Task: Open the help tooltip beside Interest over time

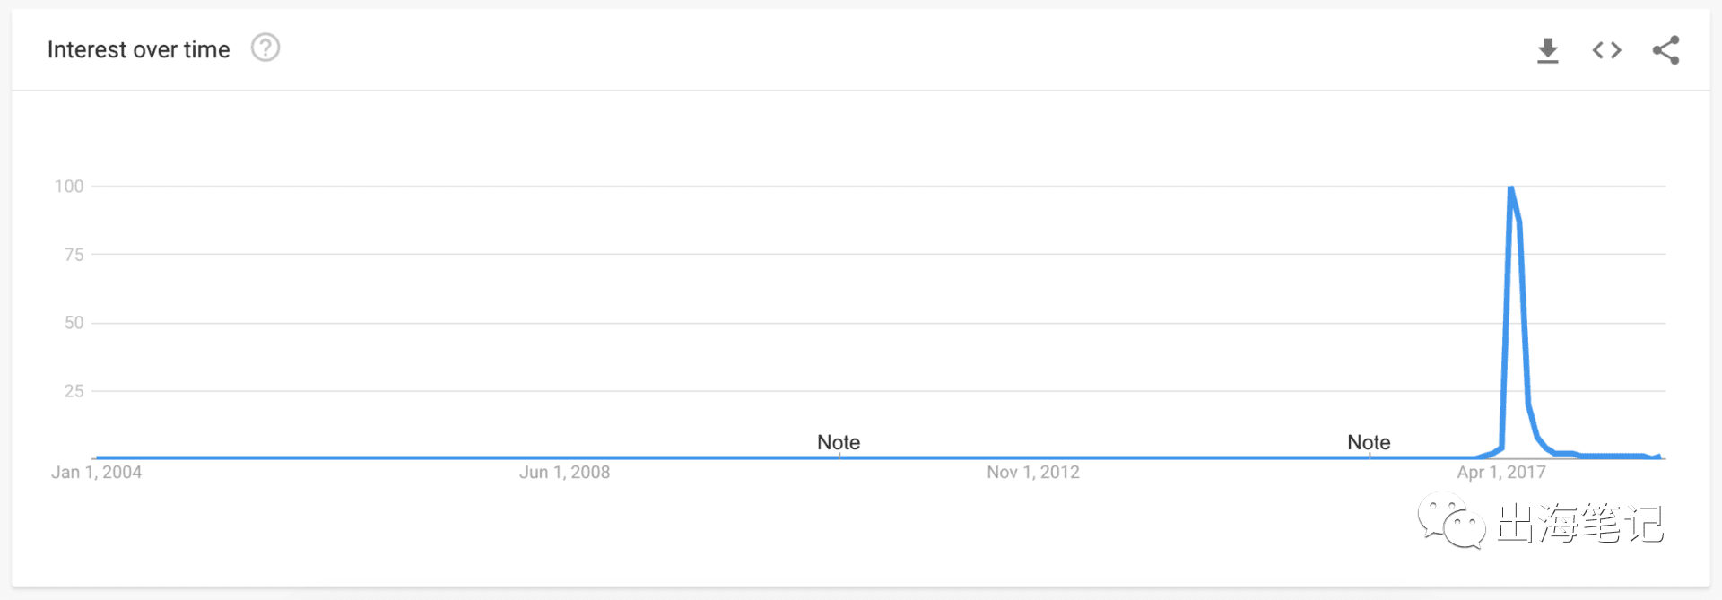Action: point(265,48)
